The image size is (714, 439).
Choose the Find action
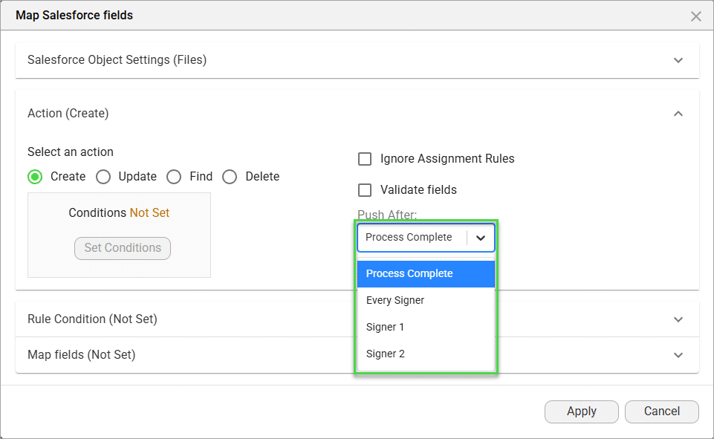[173, 177]
